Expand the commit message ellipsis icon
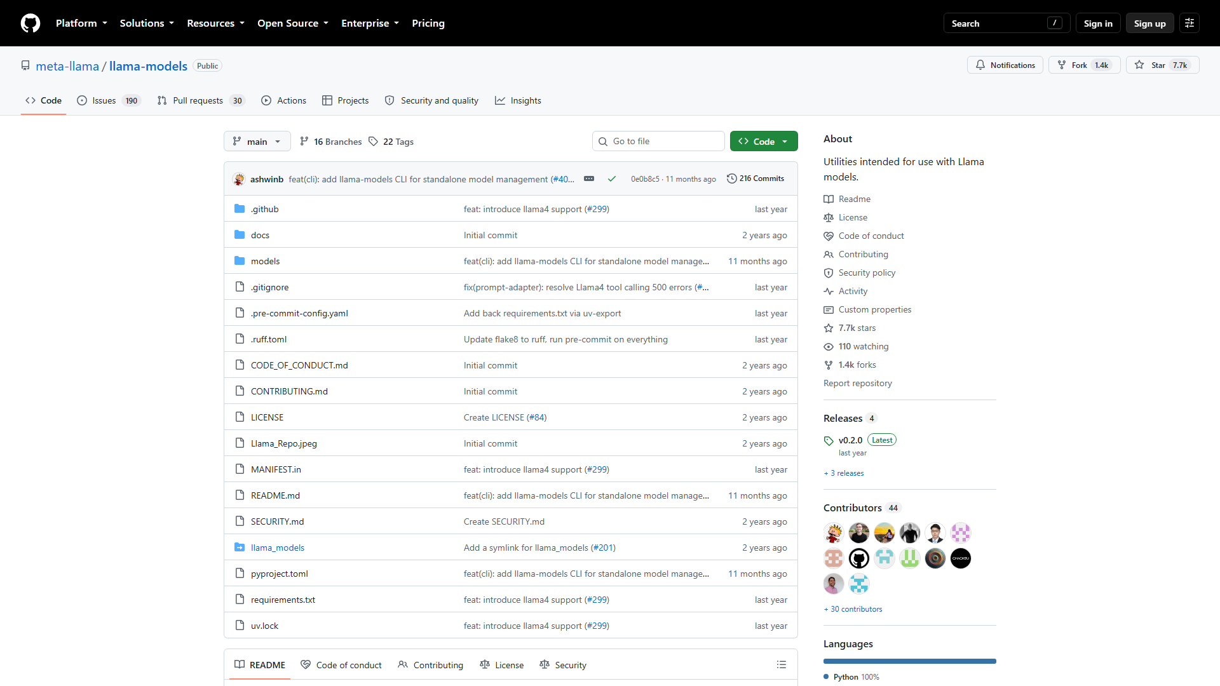The height and width of the screenshot is (686, 1220). (x=589, y=179)
